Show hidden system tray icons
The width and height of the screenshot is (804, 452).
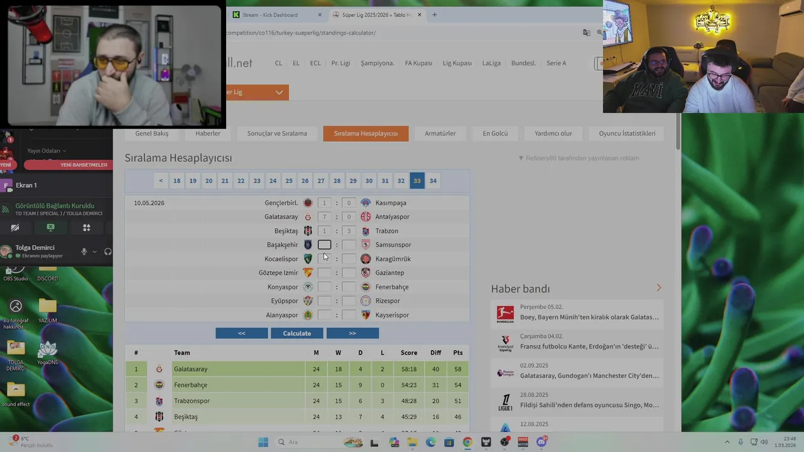pos(727,442)
